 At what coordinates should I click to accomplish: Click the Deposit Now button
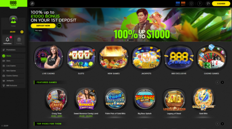(43, 26)
